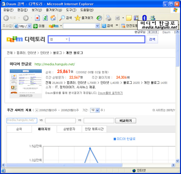Open the File menu
181x174 pixels.
[x=8, y=10]
